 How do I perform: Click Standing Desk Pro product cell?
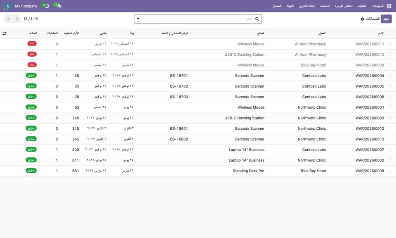[248, 171]
